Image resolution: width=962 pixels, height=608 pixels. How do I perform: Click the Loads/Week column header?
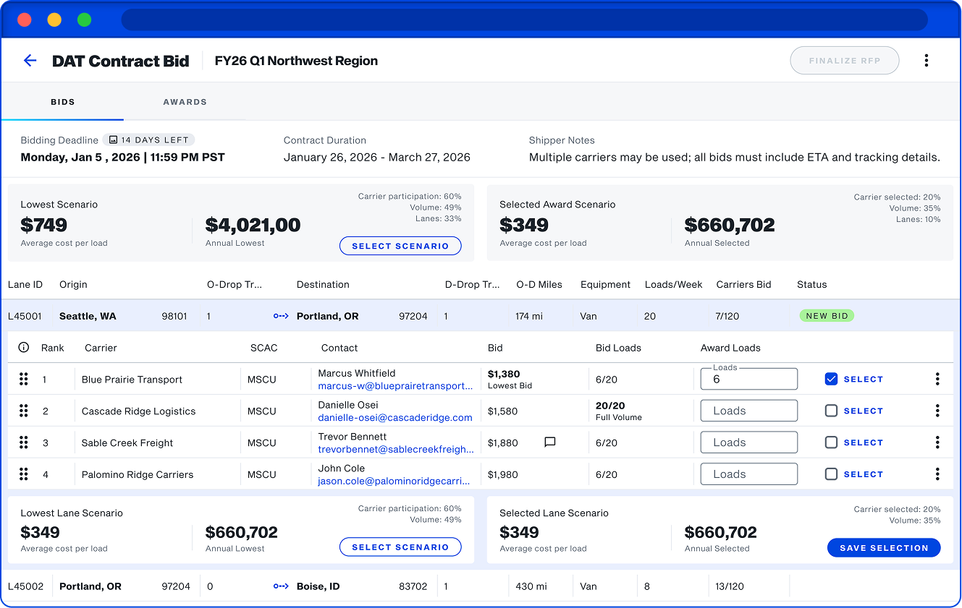[674, 285]
